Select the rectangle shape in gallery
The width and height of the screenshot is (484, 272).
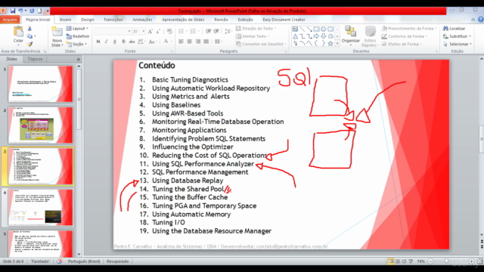pos(316,29)
